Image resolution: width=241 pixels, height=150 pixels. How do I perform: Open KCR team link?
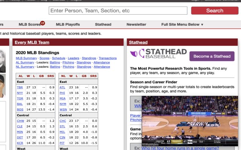20,143
